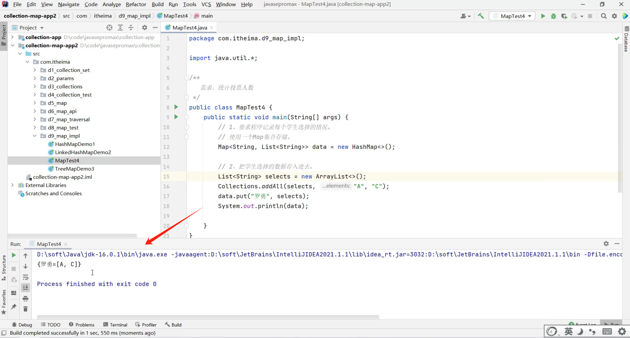Start debugging with the bug icon
The width and height of the screenshot is (630, 338).
[x=553, y=16]
